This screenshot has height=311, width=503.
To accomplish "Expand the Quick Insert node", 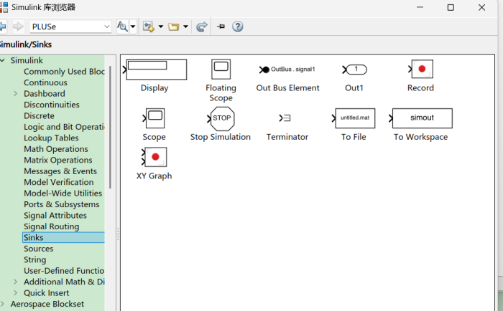I will pyautogui.click(x=15, y=293).
